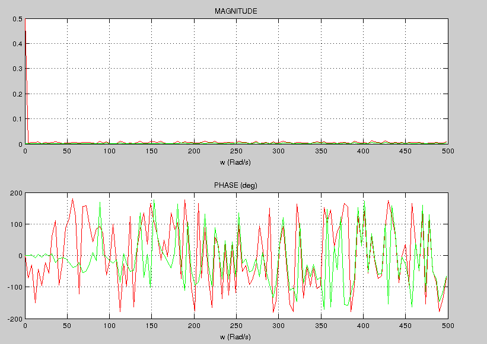
Task: Click the 0.3 y-axis tick of the magnitude plot
Action: click(x=17, y=69)
